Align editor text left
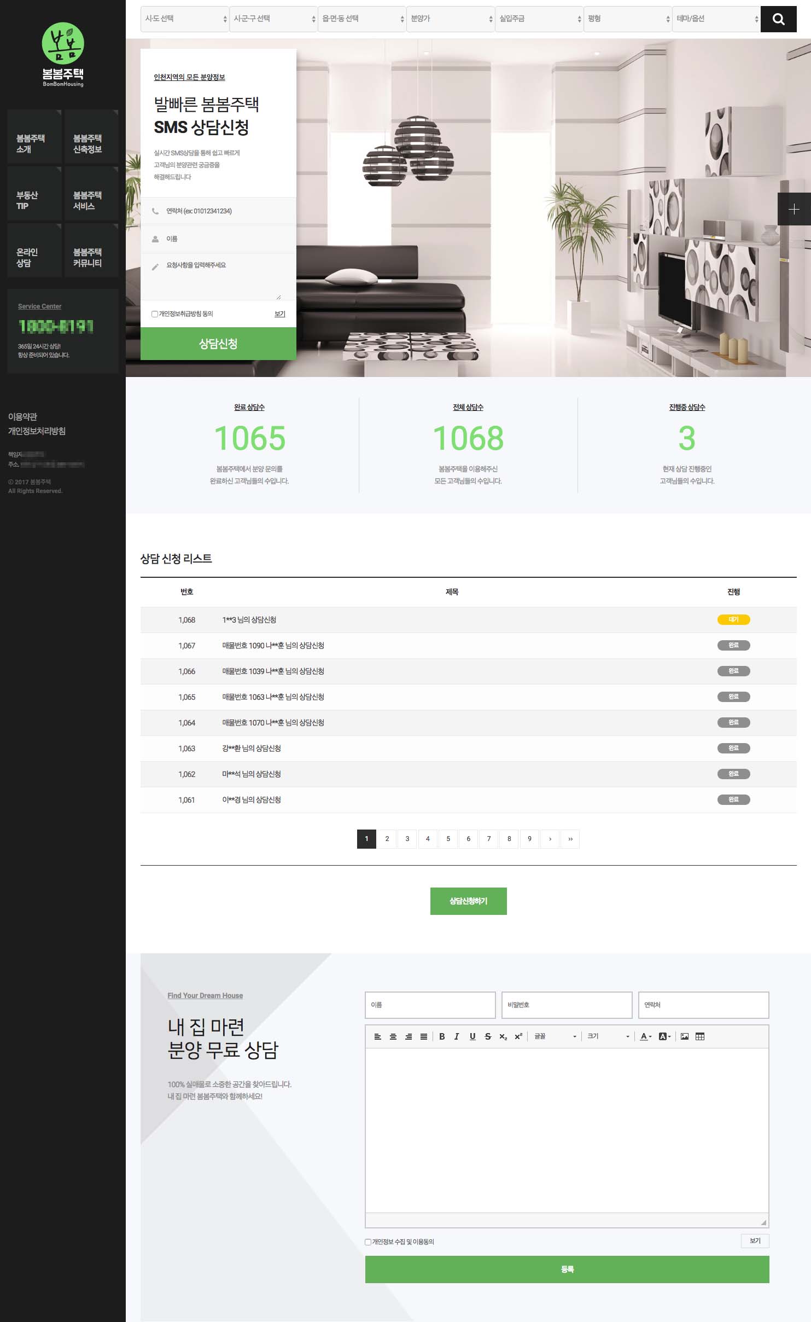Viewport: 811px width, 1322px height. pos(377,1036)
